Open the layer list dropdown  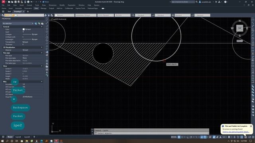pos(24,15)
